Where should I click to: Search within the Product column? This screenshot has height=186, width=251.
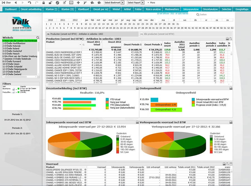(x=83, y=45)
